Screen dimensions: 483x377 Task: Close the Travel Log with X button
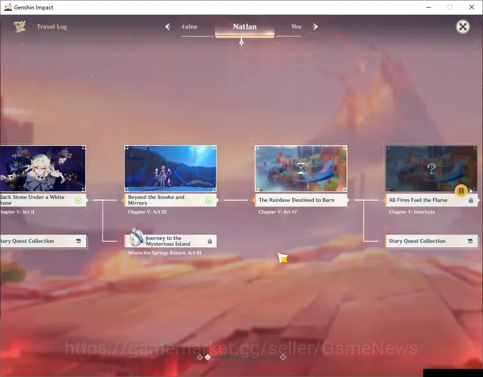click(x=463, y=27)
